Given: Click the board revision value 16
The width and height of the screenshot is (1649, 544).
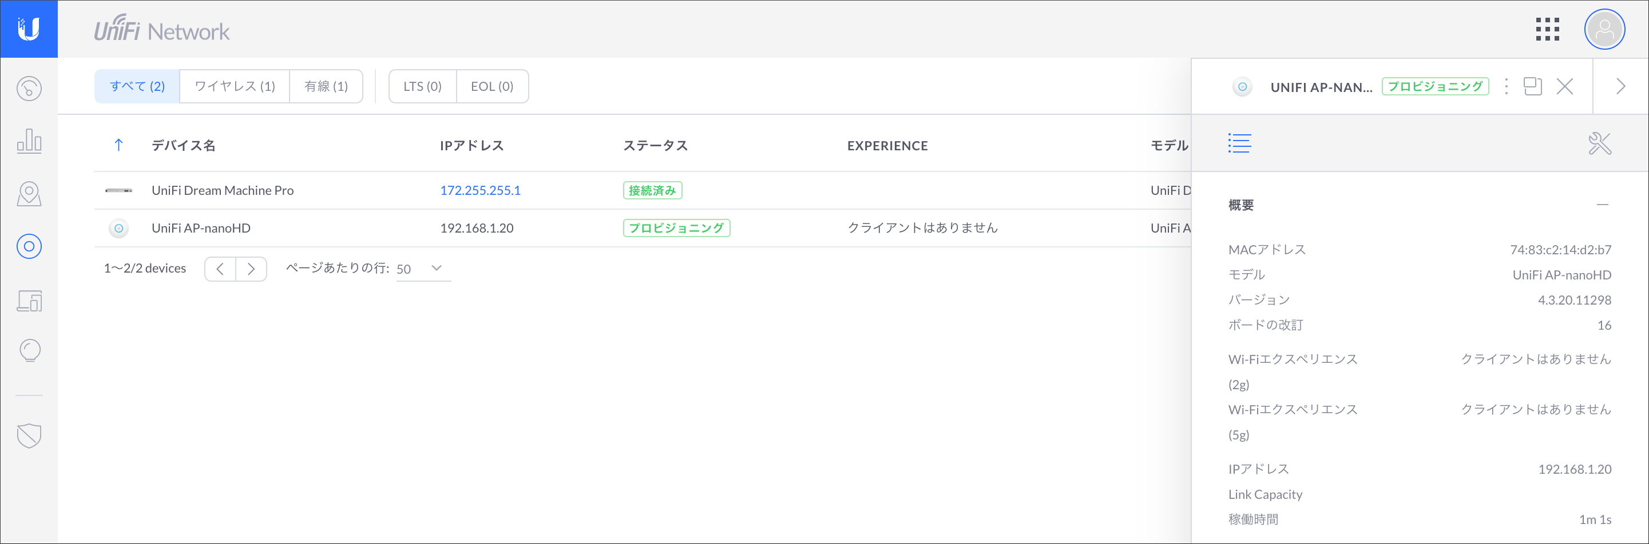Looking at the screenshot, I should 1604,325.
